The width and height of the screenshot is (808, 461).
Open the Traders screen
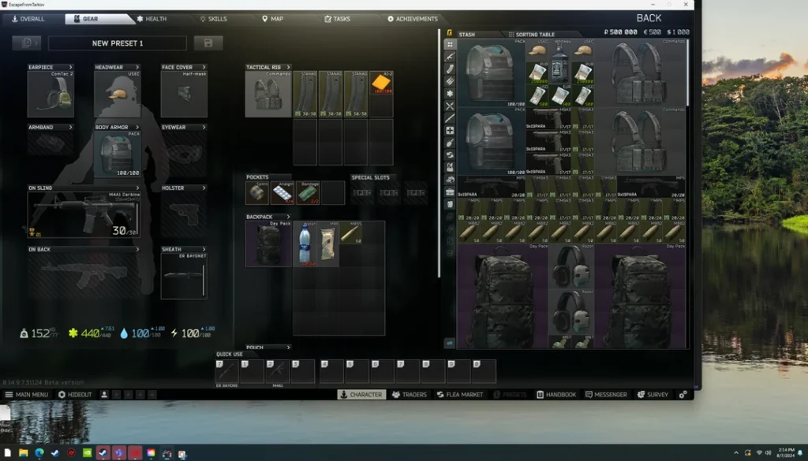click(x=410, y=395)
